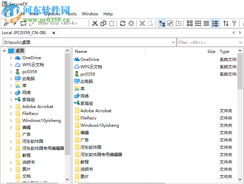Expand 河东软件园 tree node
The height and width of the screenshot is (184, 244).
11,141
